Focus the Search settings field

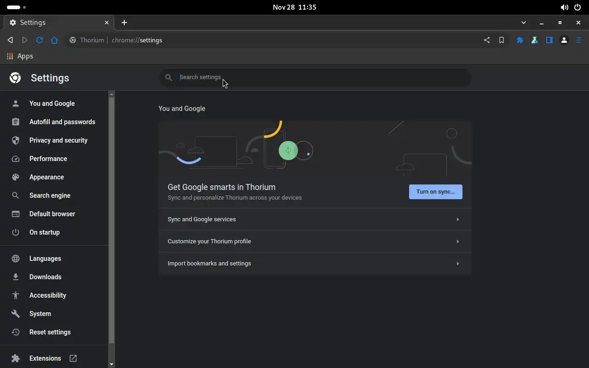click(315, 77)
